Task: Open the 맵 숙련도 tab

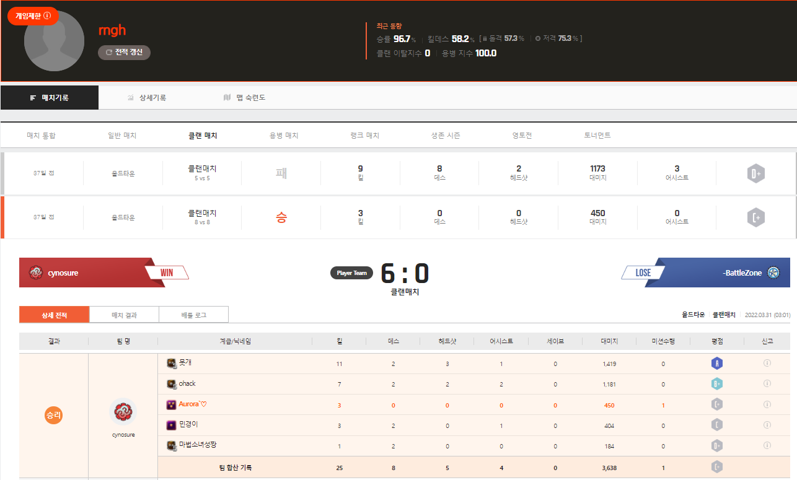Action: coord(245,98)
